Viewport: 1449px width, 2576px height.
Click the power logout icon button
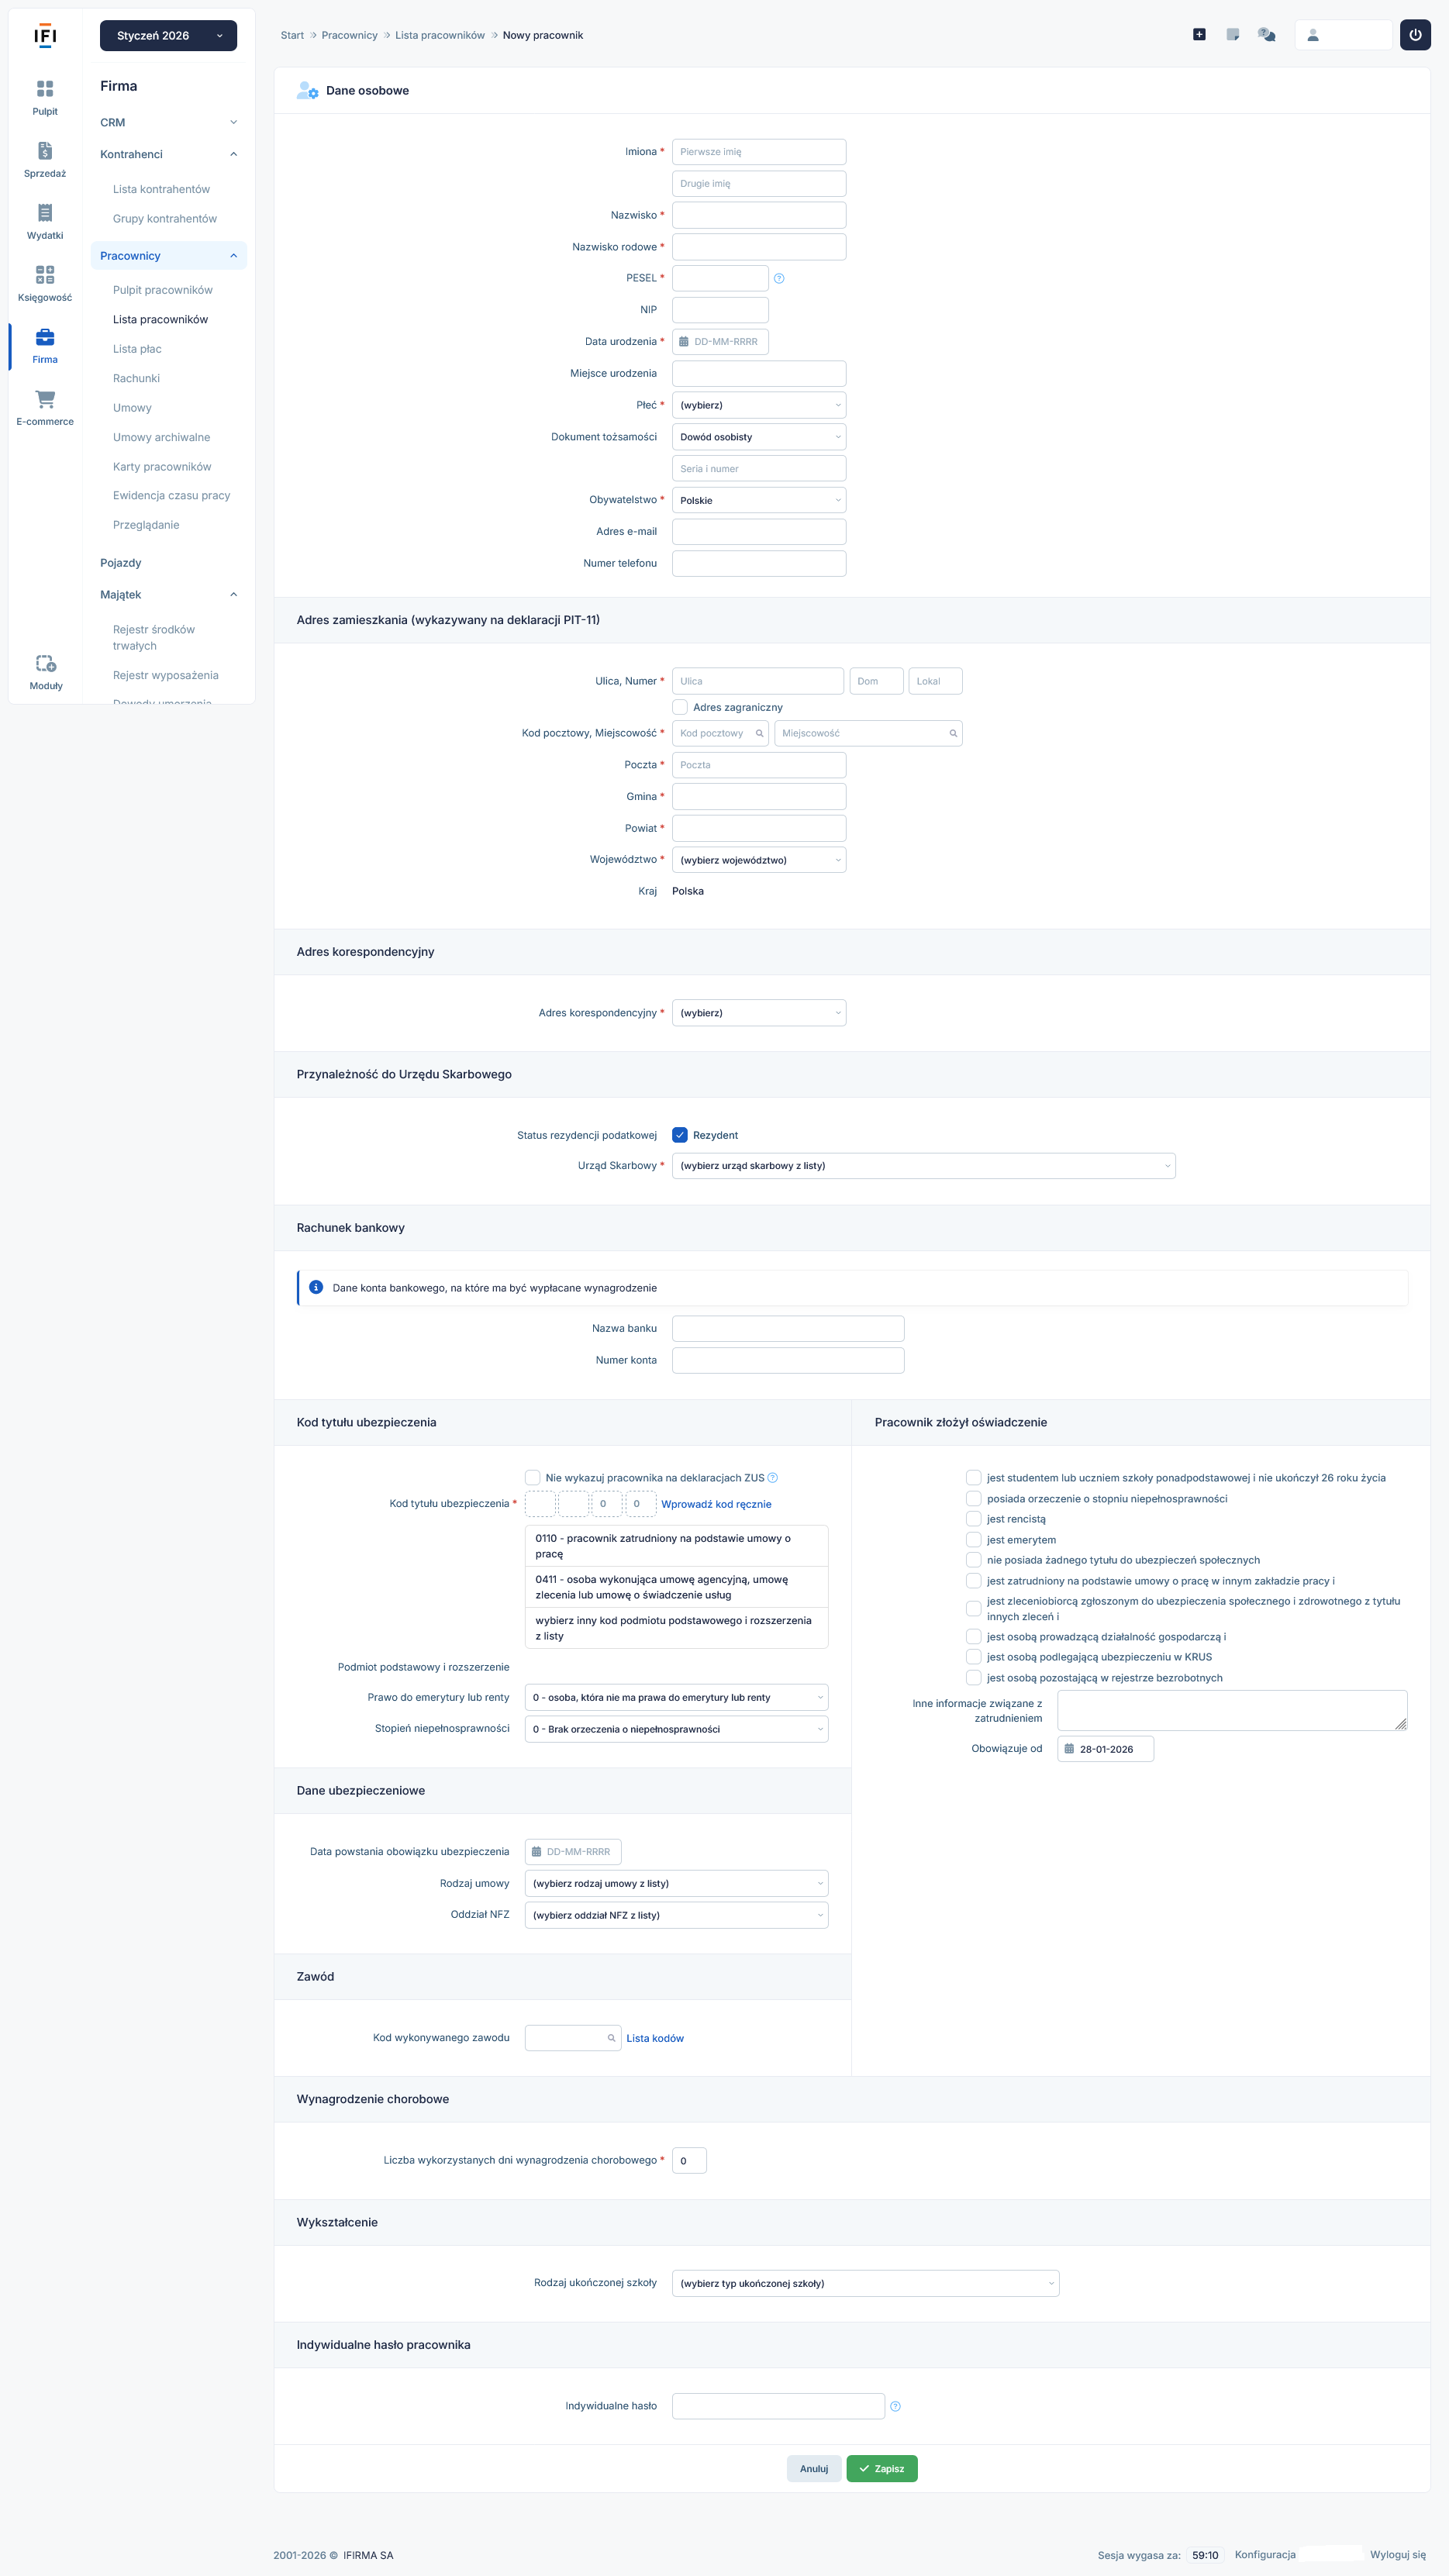(1414, 35)
